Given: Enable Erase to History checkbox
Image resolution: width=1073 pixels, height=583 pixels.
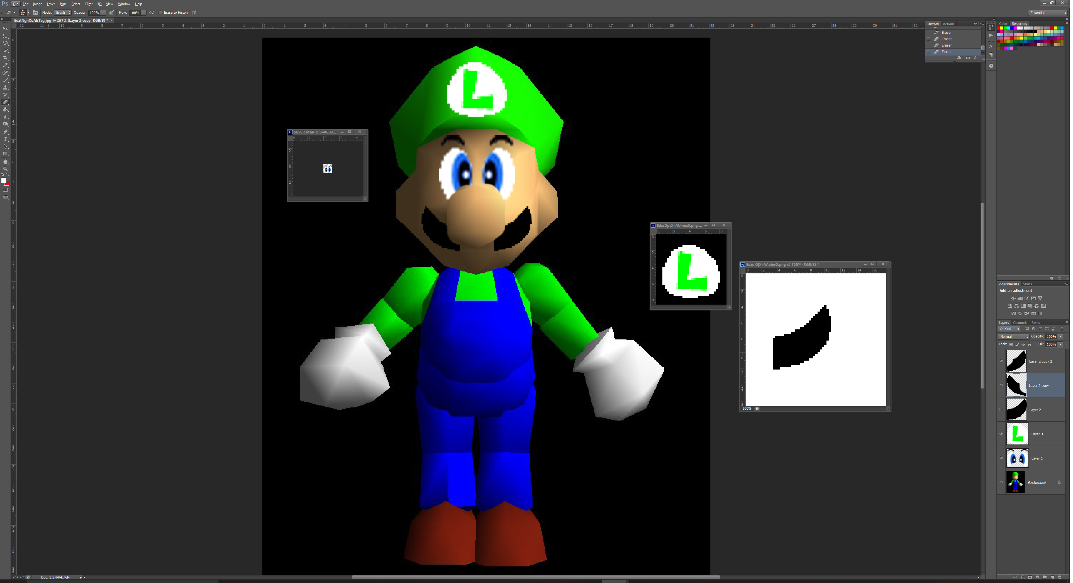Looking at the screenshot, I should tap(160, 13).
